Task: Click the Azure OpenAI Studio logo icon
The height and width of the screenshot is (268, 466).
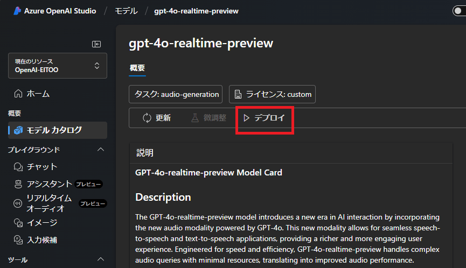Action: pos(17,11)
